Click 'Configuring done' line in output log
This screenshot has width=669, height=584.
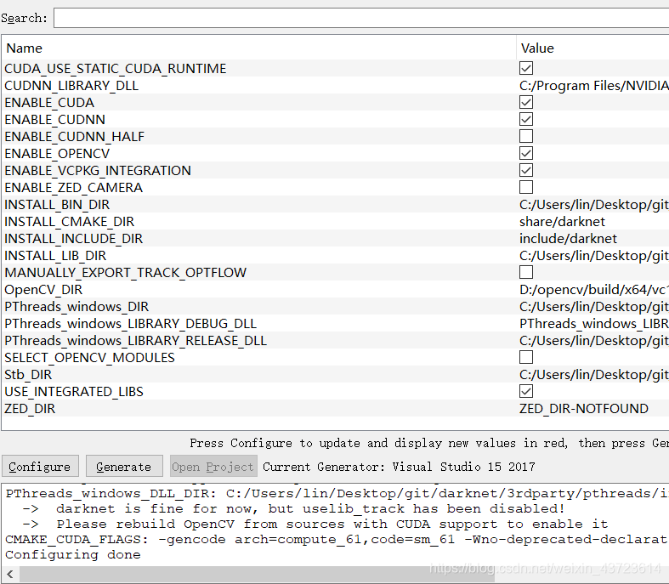point(73,554)
